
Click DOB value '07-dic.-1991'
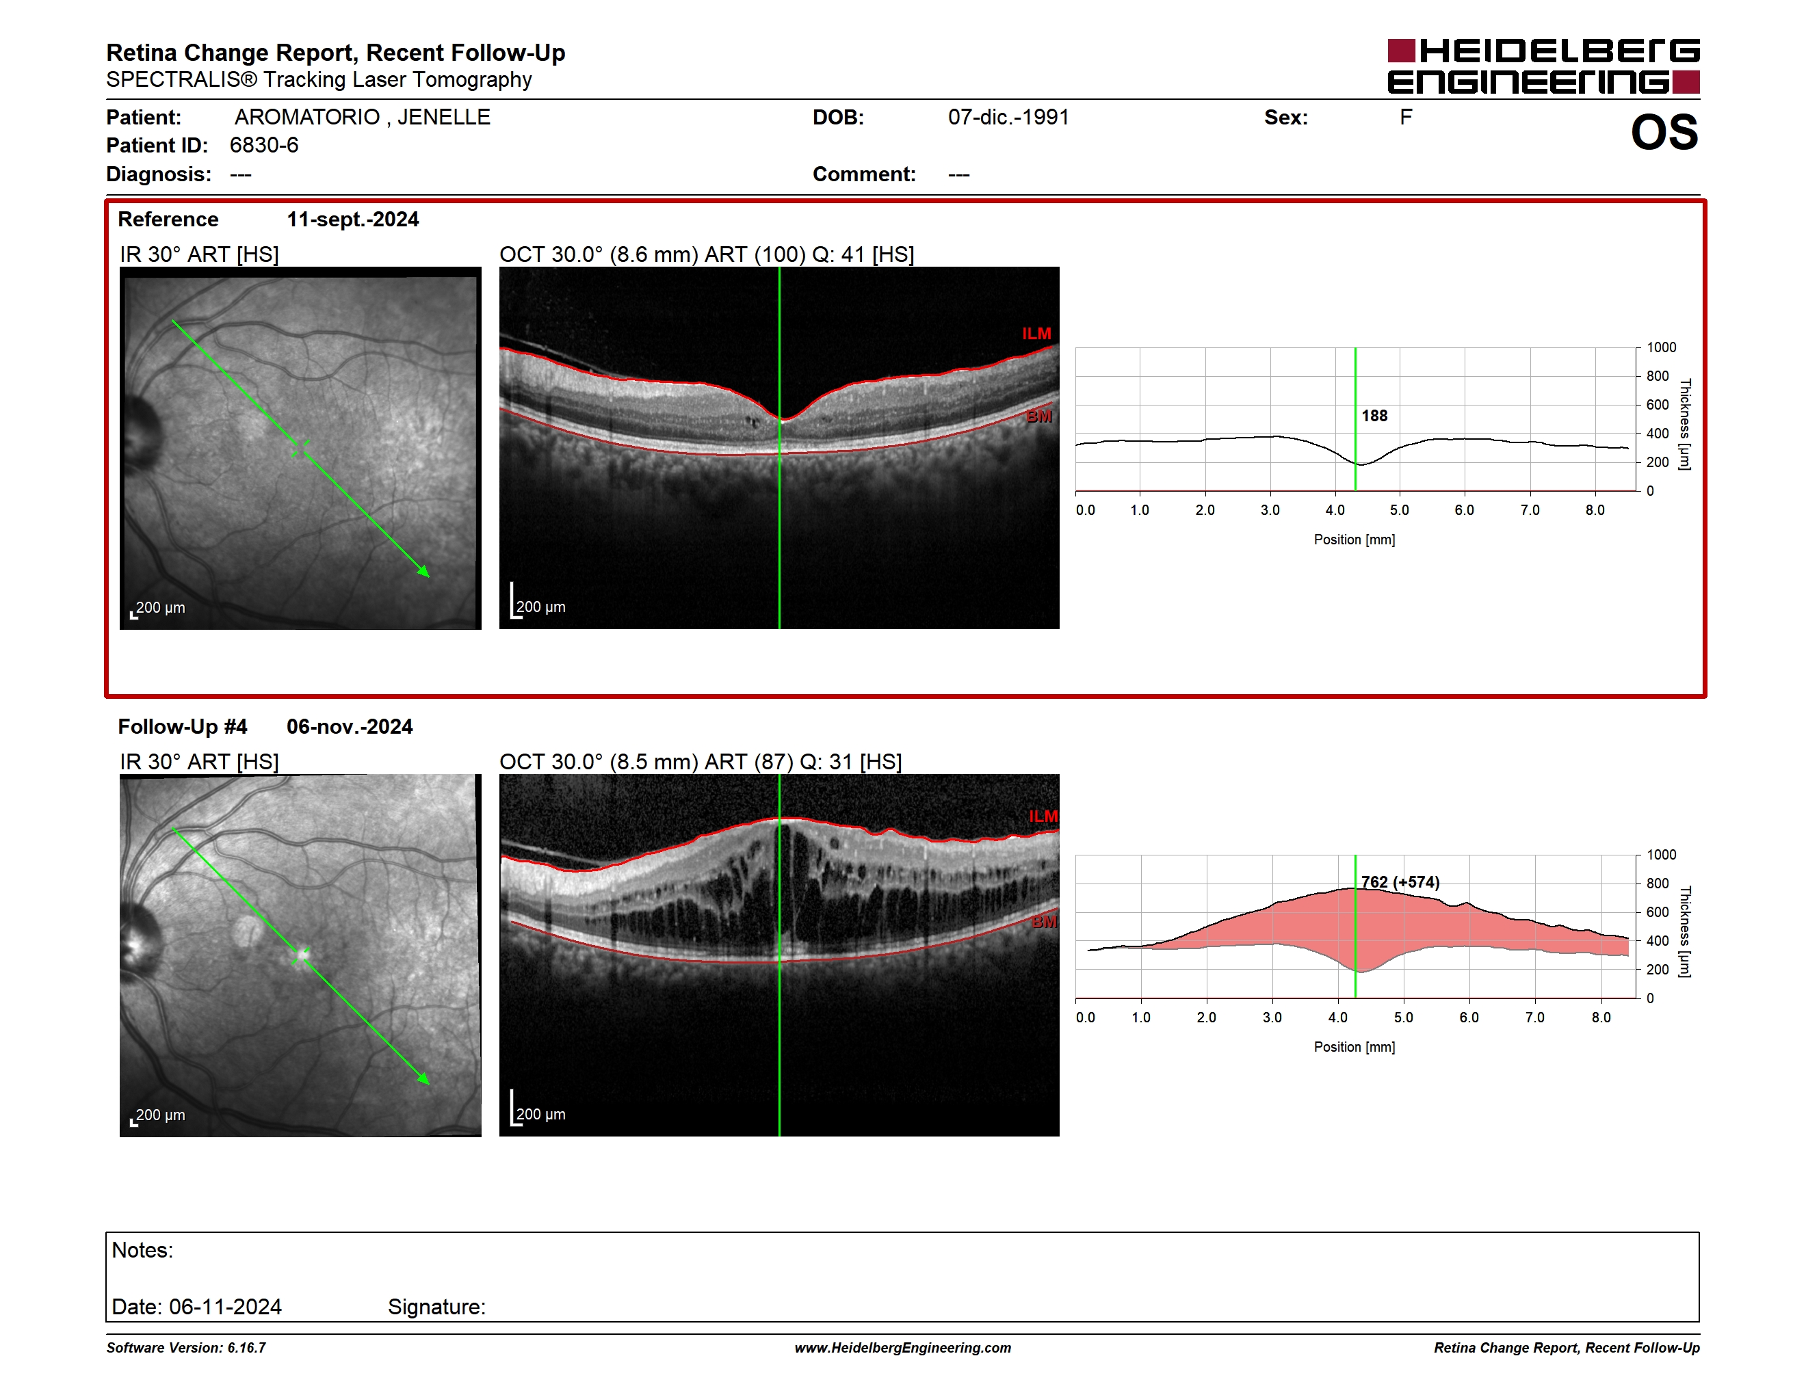click(x=1008, y=118)
